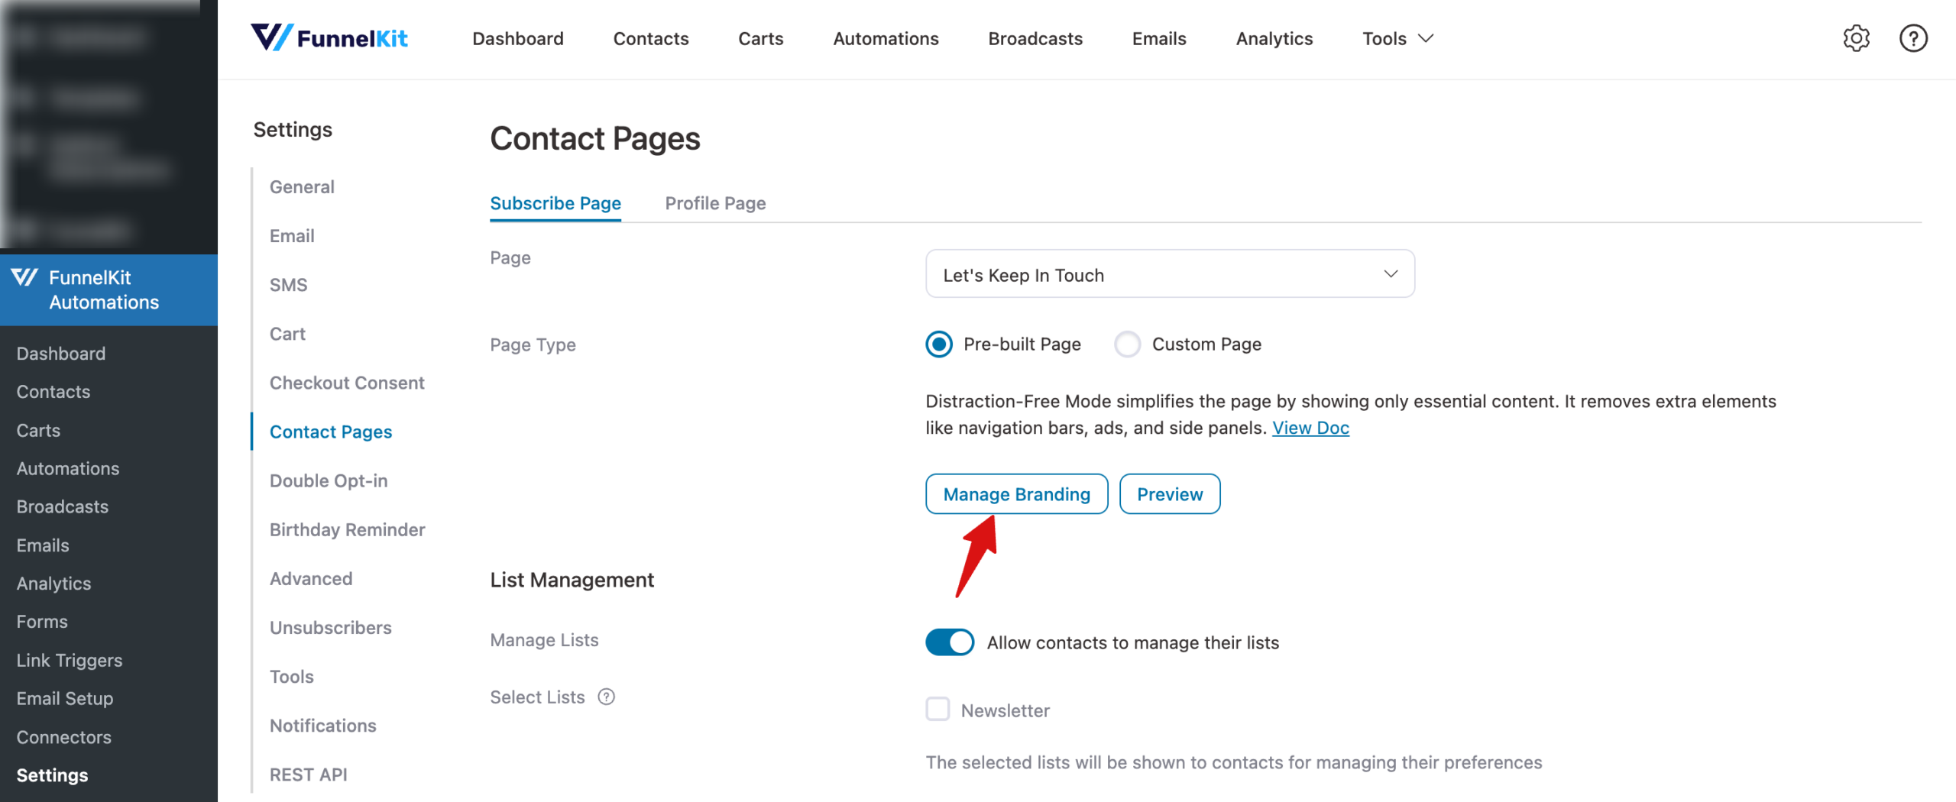Image resolution: width=1956 pixels, height=802 pixels.
Task: Toggle Allow contacts to manage their lists
Action: (x=950, y=642)
